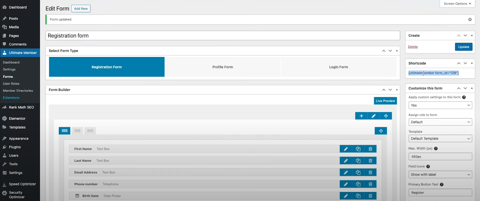Select the three-column layout icon
480x201 pixels.
tap(90, 131)
